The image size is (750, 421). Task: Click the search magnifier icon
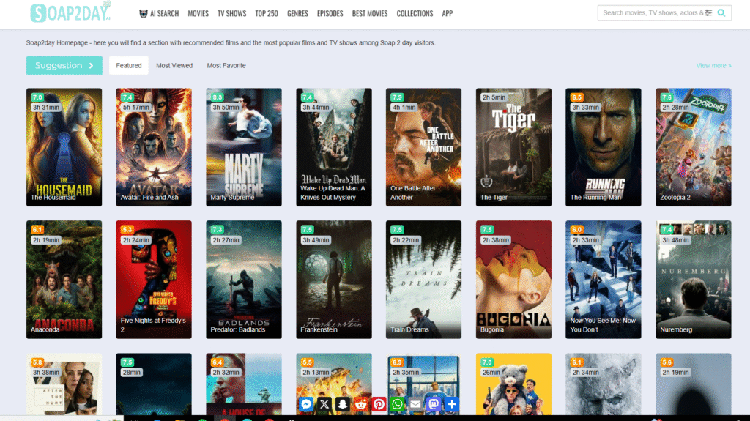coord(721,12)
